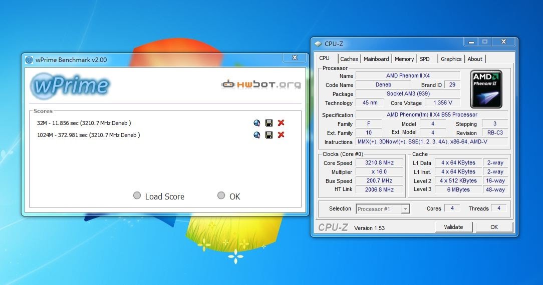Click the AMD Phenom II processor logo

point(486,89)
